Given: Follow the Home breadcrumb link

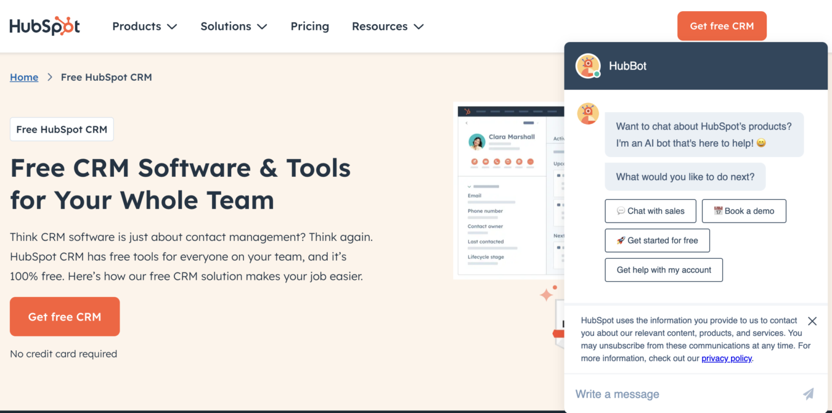Looking at the screenshot, I should (x=24, y=77).
